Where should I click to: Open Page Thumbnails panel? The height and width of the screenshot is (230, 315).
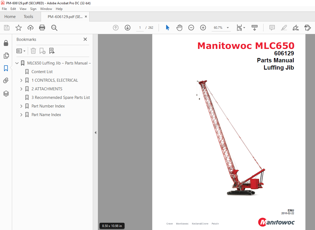click(6, 55)
